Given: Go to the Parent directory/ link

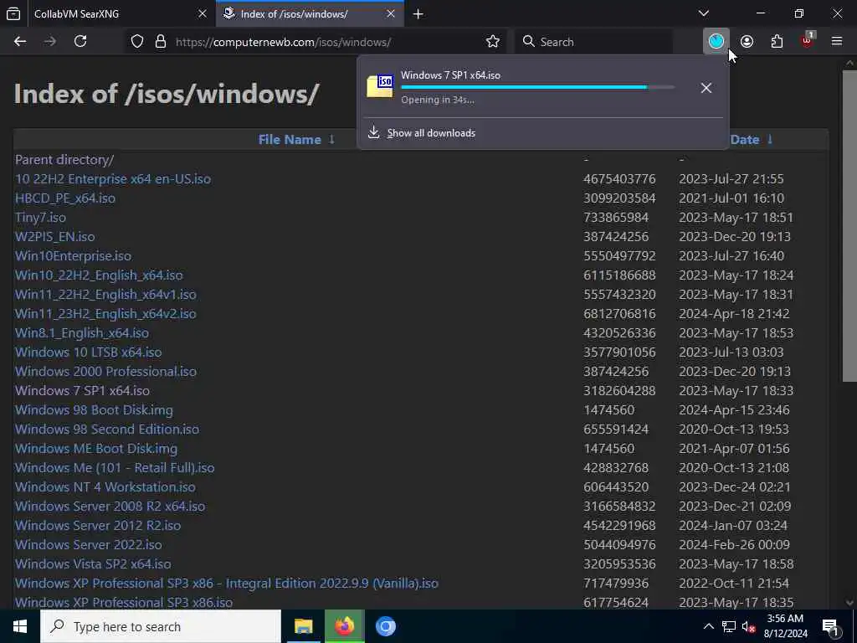Looking at the screenshot, I should click(64, 160).
